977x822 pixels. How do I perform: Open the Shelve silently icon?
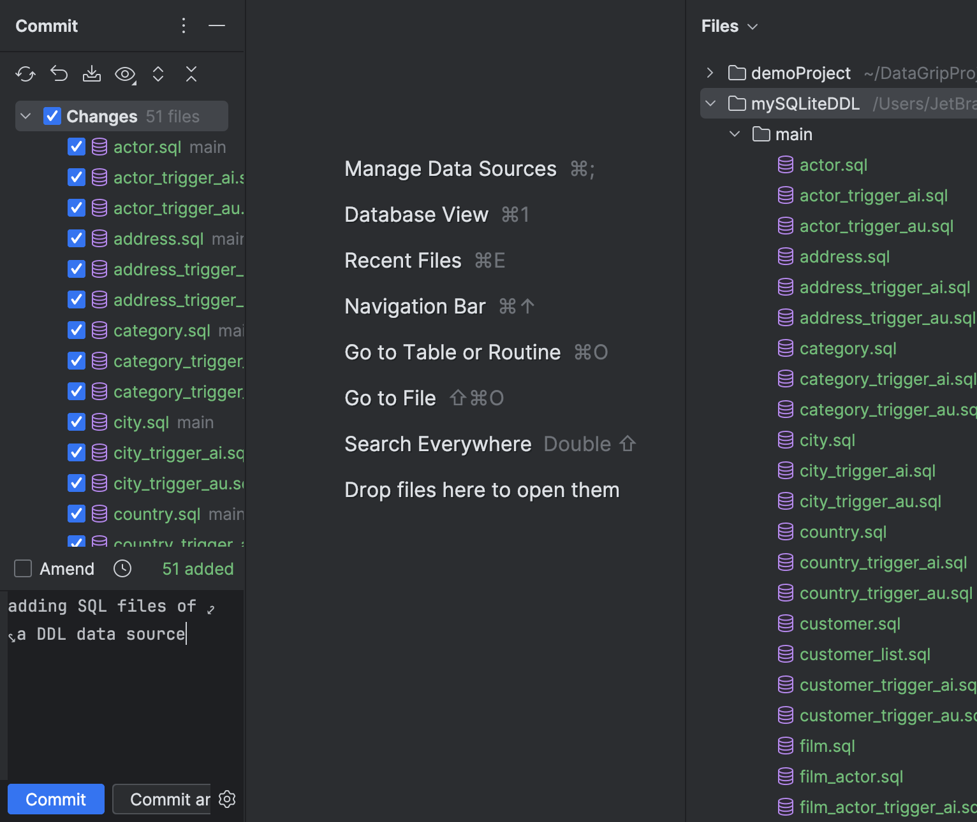pos(92,74)
